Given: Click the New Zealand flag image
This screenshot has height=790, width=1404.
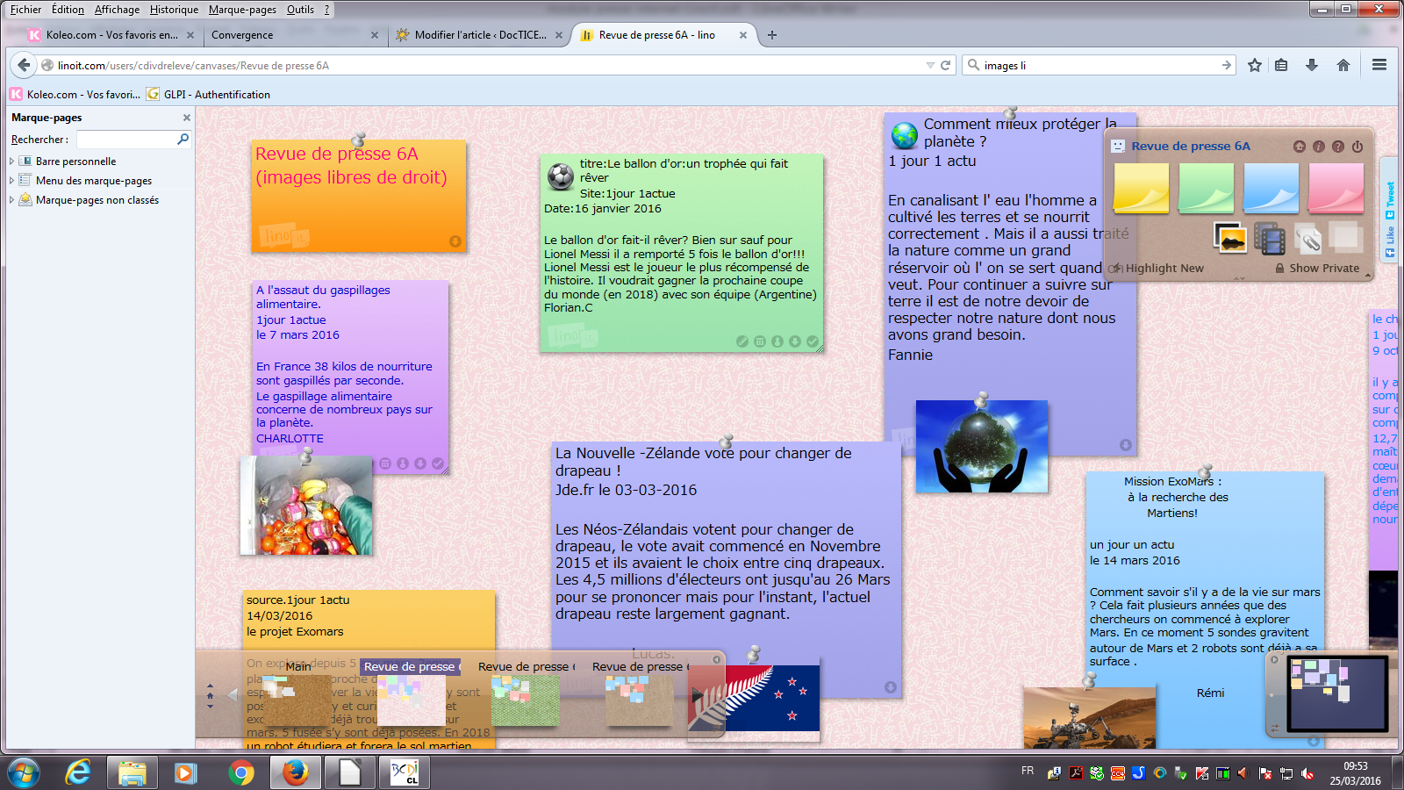Looking at the screenshot, I should [x=755, y=699].
